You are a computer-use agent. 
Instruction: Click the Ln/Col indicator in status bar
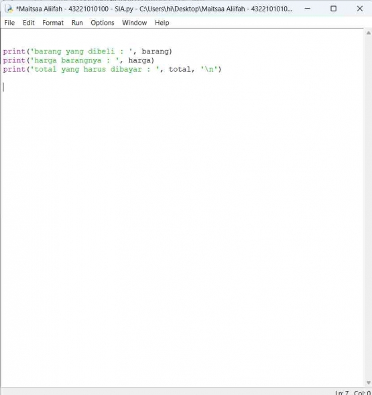coord(353,392)
